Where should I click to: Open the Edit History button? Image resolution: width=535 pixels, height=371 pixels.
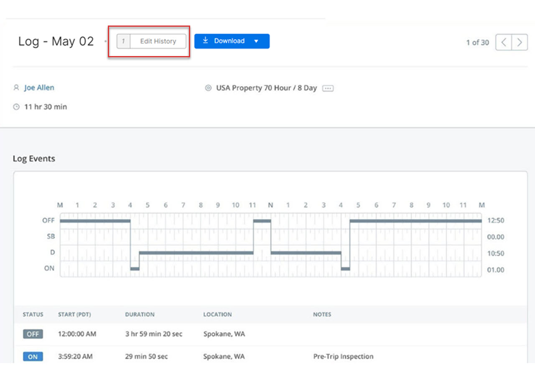pyautogui.click(x=158, y=41)
